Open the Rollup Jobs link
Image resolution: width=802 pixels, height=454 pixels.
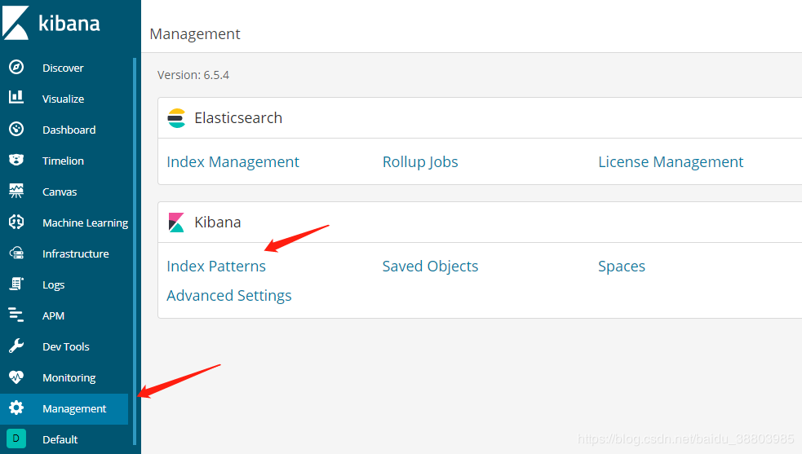tap(420, 162)
